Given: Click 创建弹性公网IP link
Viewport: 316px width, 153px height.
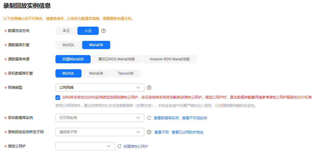Looking at the screenshot, I should click(x=135, y=146).
